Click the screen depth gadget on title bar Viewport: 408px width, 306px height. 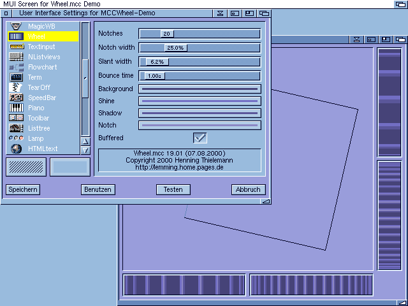click(400, 4)
